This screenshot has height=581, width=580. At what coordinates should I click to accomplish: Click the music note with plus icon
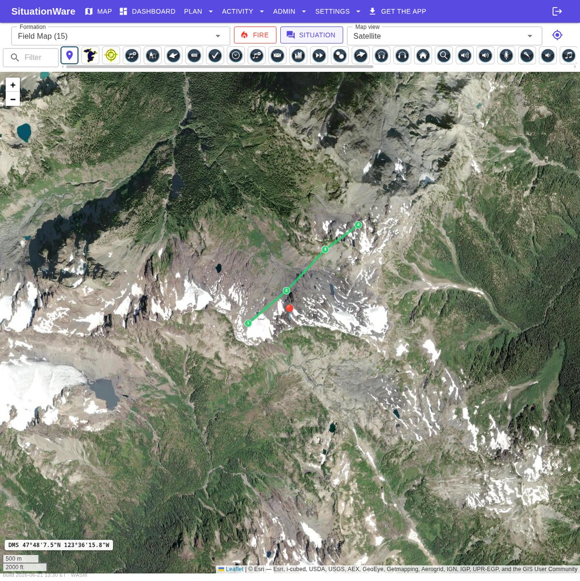pos(131,56)
